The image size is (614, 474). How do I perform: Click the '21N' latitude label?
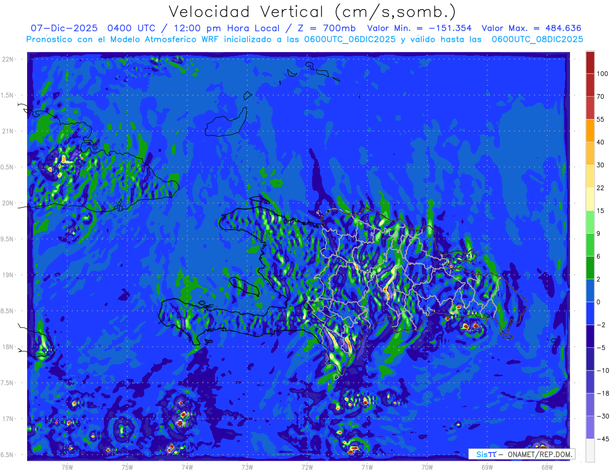click(x=8, y=131)
